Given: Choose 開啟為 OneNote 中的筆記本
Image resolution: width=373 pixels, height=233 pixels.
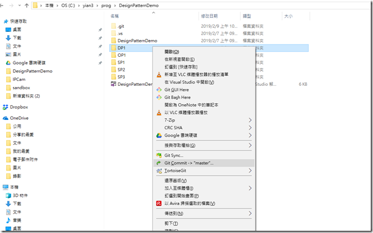Looking at the screenshot, I should pyautogui.click(x=204, y=105).
